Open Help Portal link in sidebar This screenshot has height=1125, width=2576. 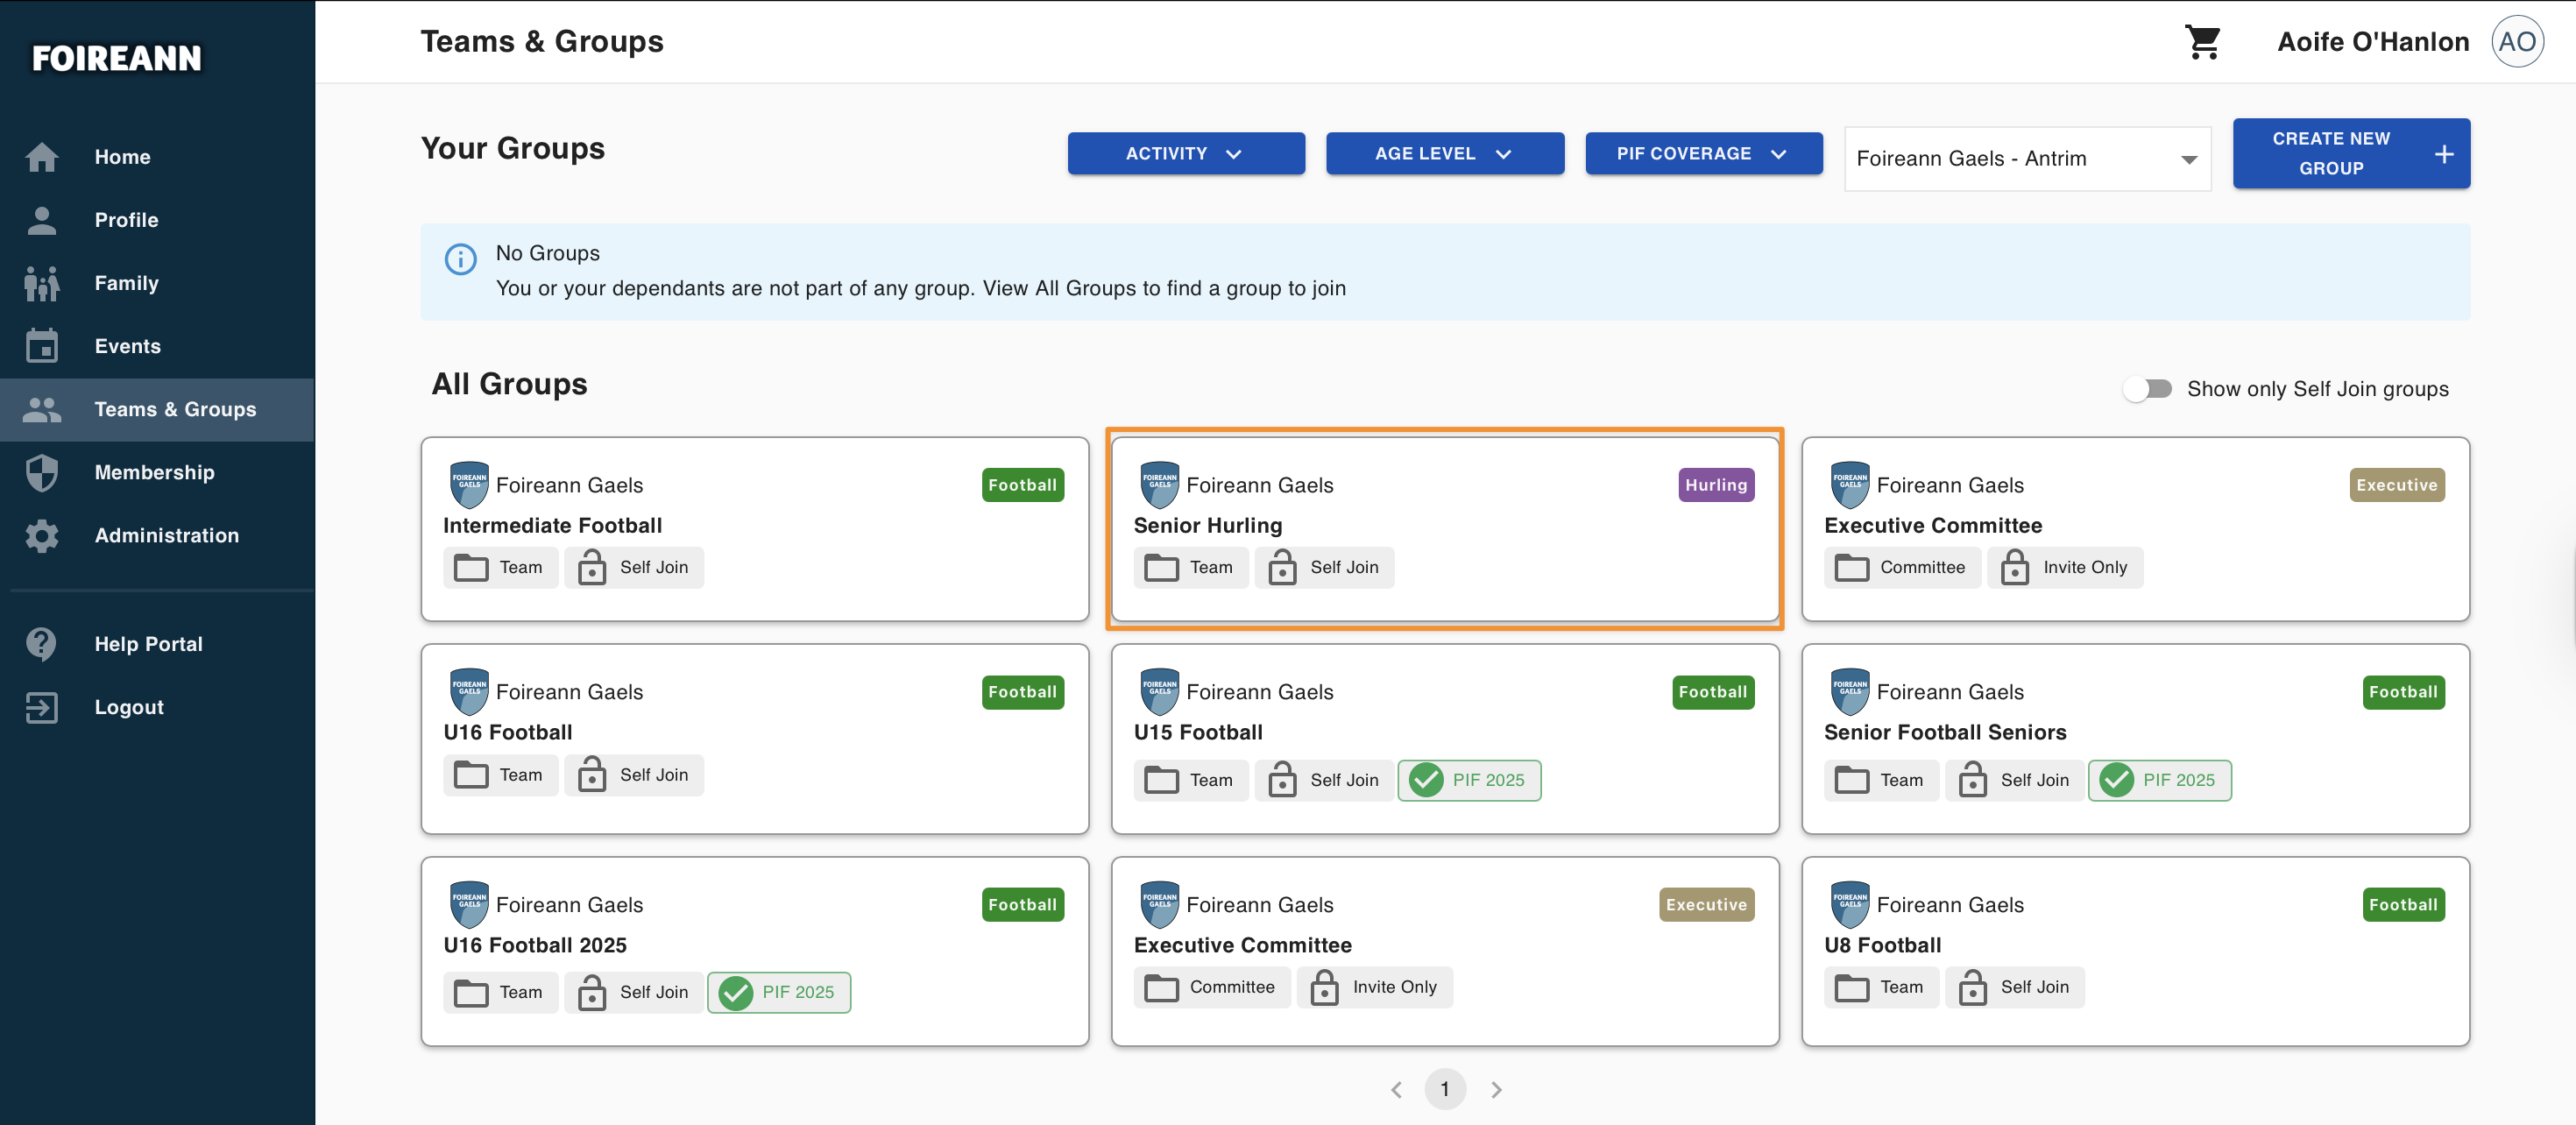(157, 644)
